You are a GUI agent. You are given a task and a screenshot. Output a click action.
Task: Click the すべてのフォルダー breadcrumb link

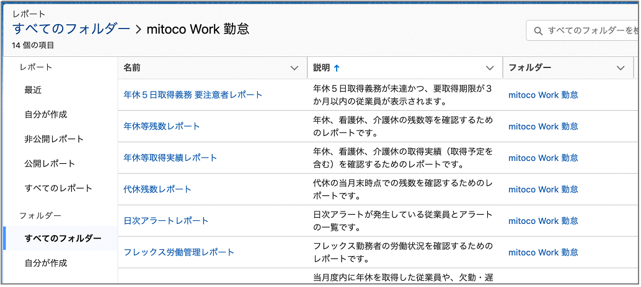point(71,29)
